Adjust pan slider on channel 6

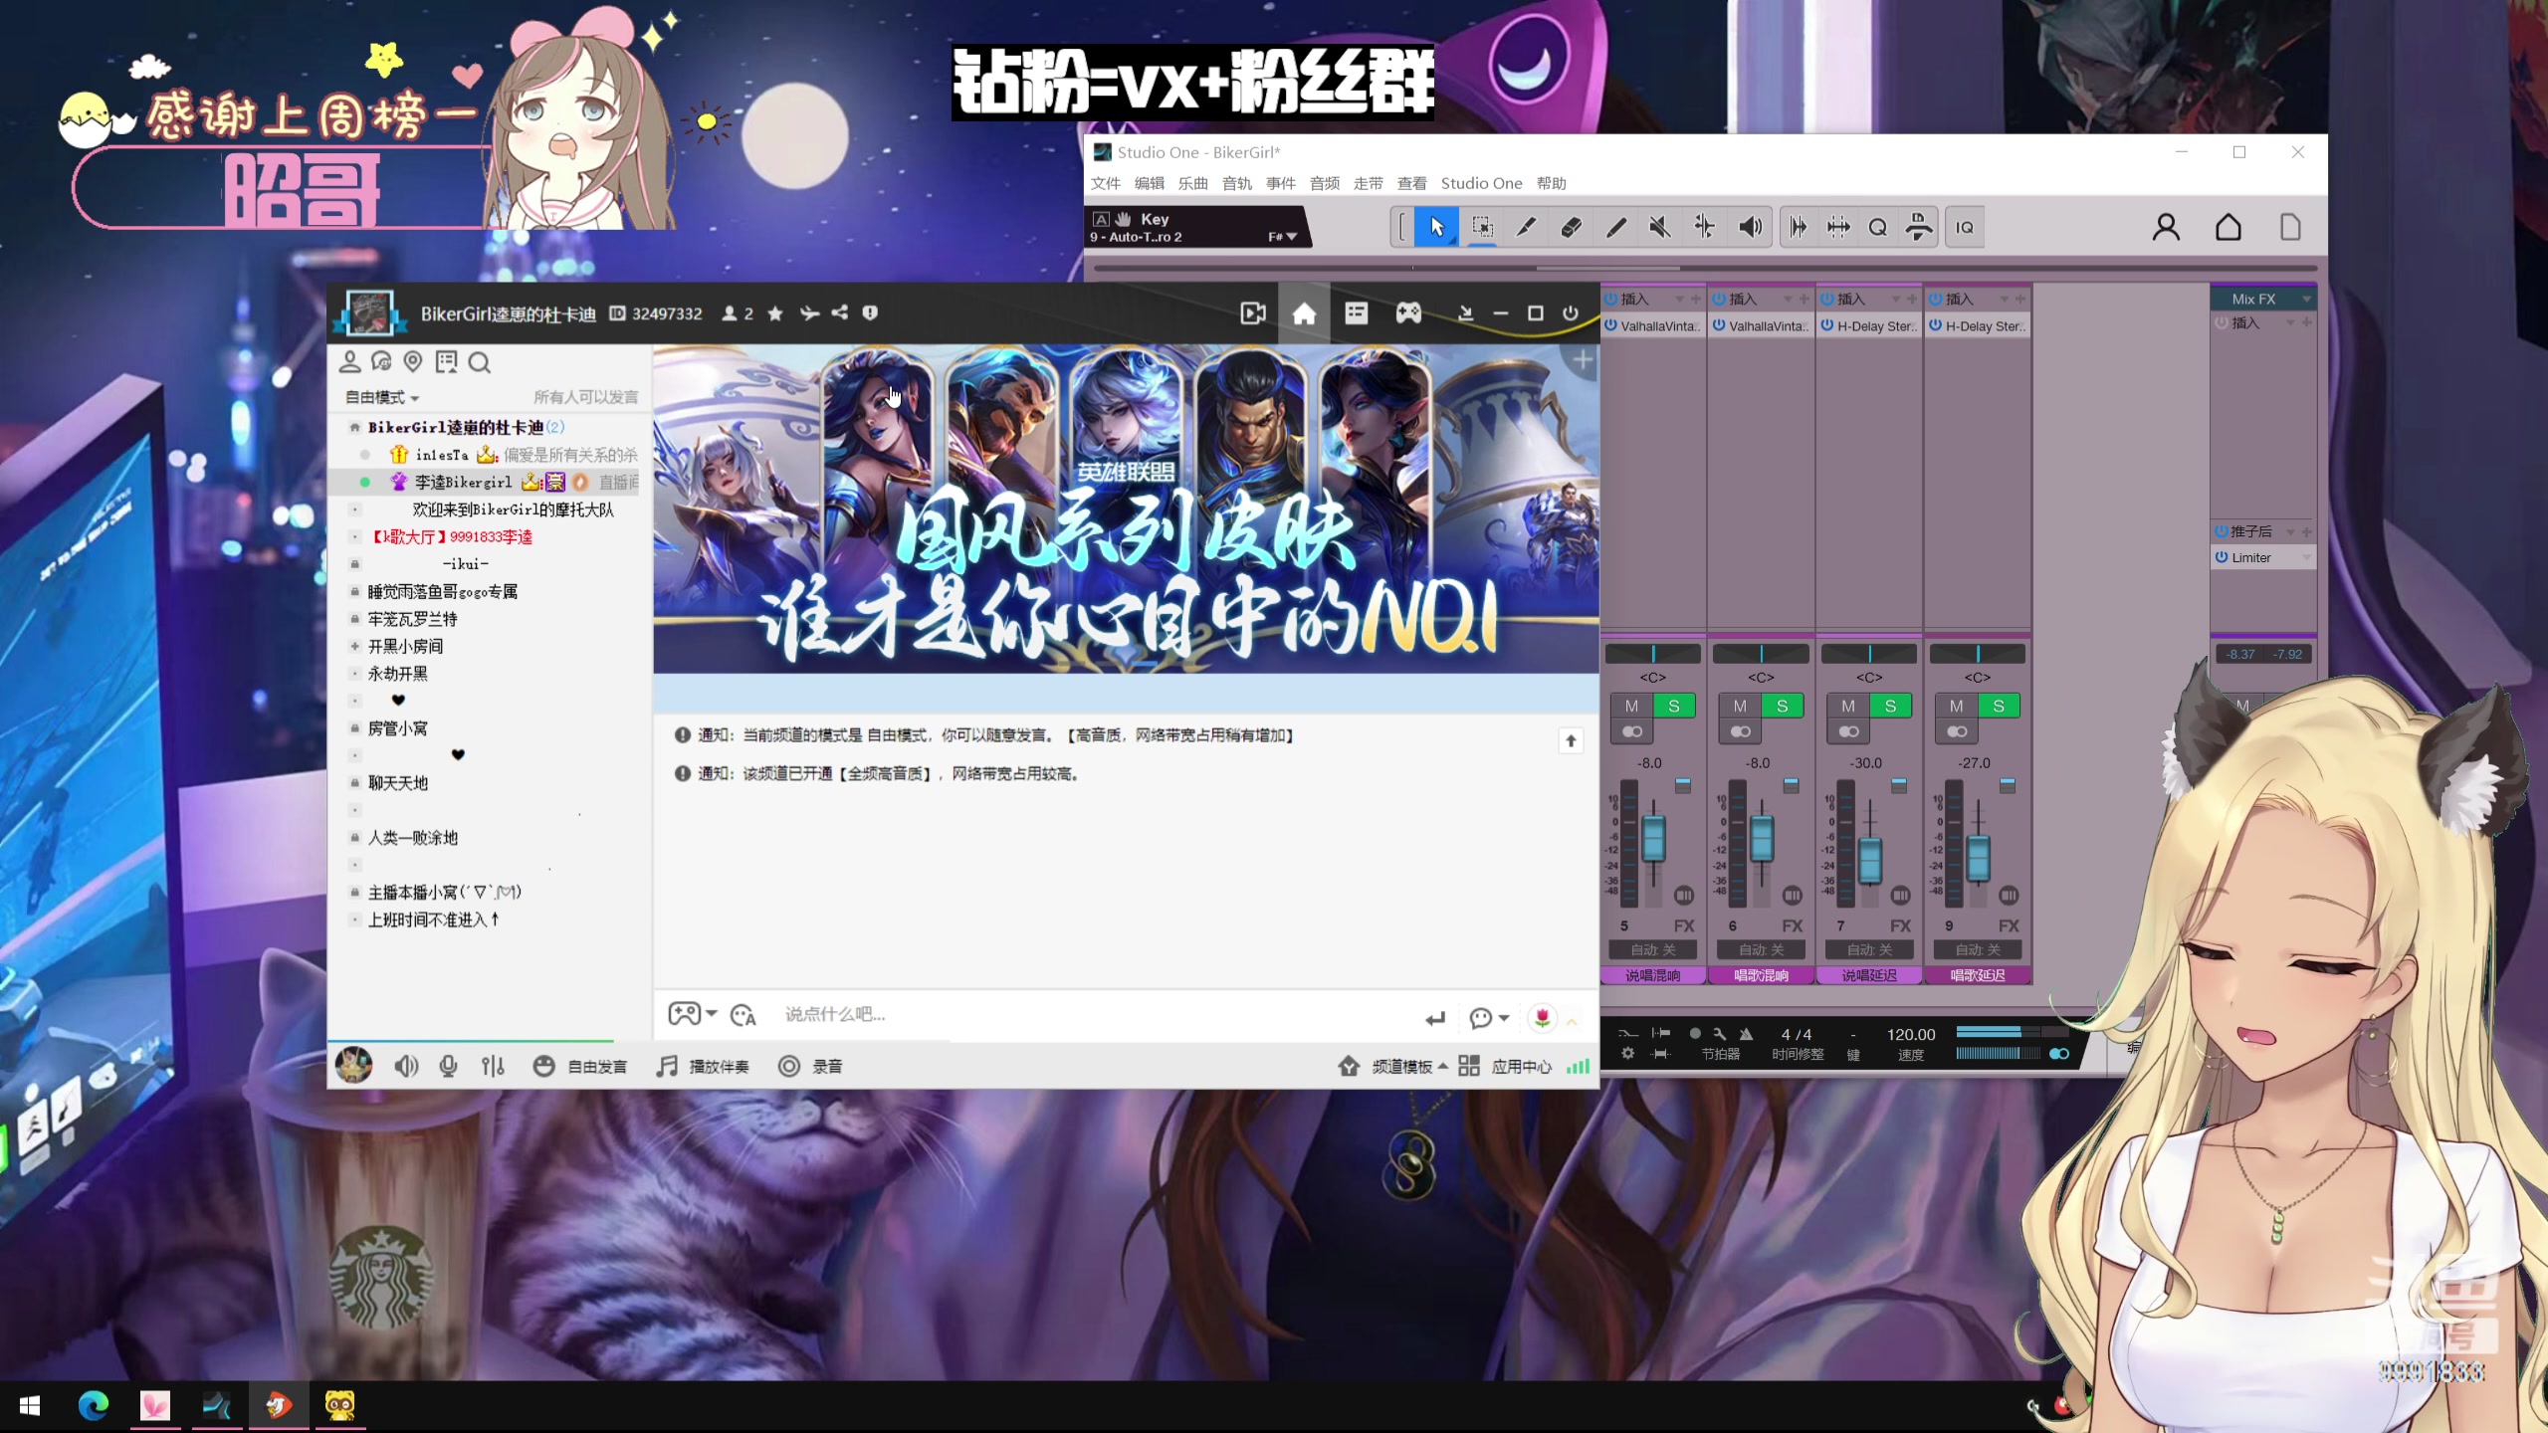tap(1761, 654)
